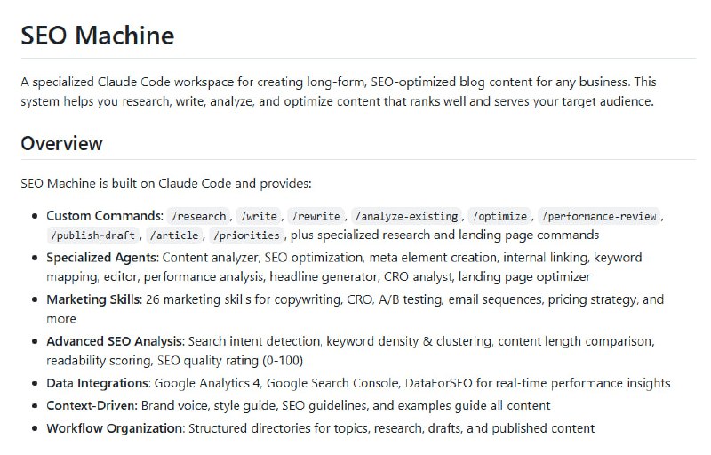Click the bold Workflow Organization label
This screenshot has width=711, height=455.
(x=115, y=427)
